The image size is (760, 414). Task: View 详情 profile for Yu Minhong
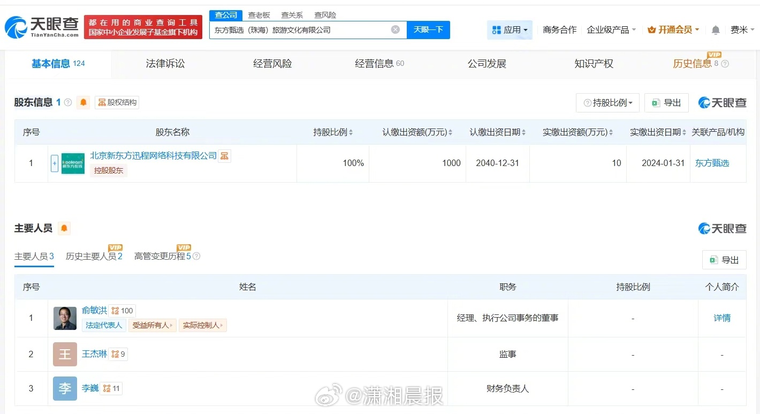722,318
